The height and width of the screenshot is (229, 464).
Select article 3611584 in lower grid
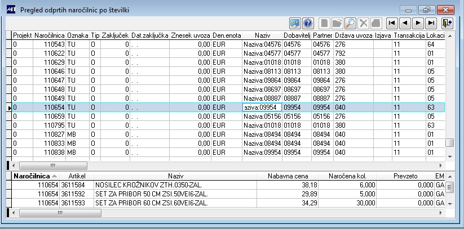tap(73, 185)
